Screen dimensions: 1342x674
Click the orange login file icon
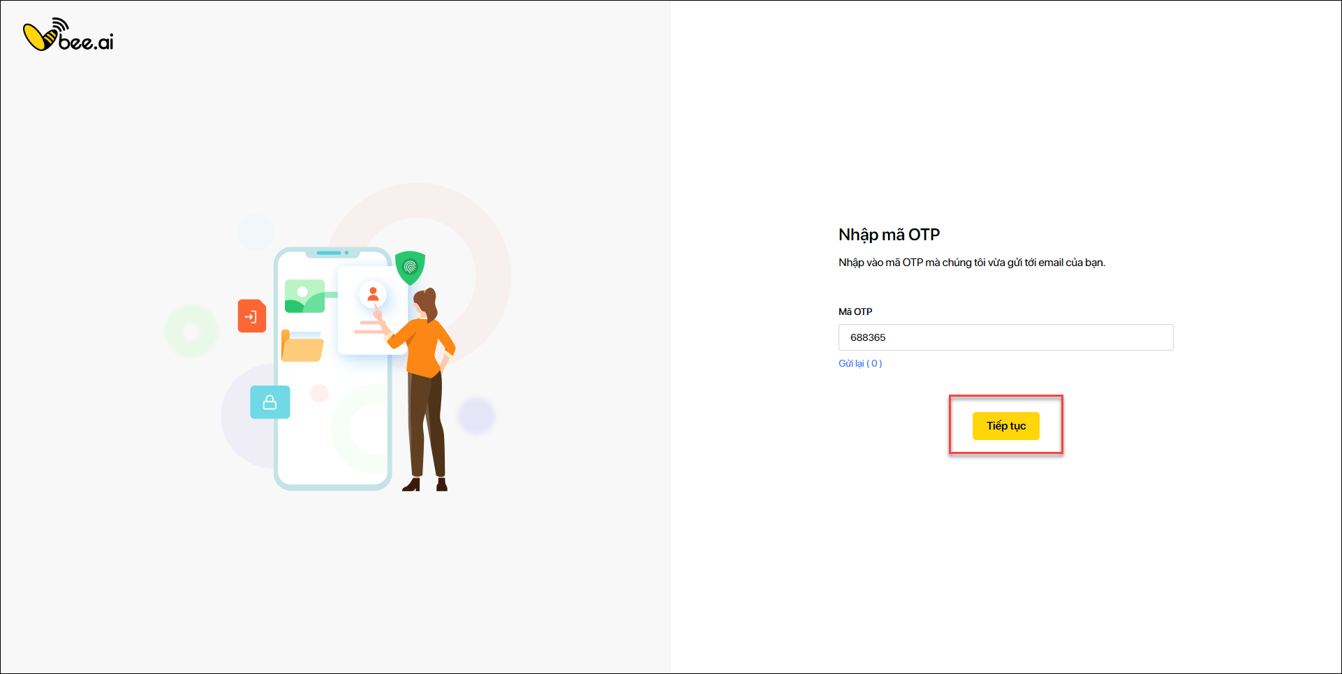(x=252, y=316)
